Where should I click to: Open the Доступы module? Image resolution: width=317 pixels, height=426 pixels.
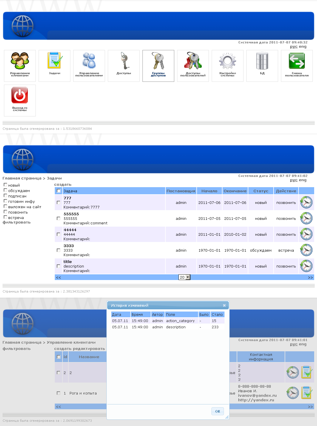(123, 66)
